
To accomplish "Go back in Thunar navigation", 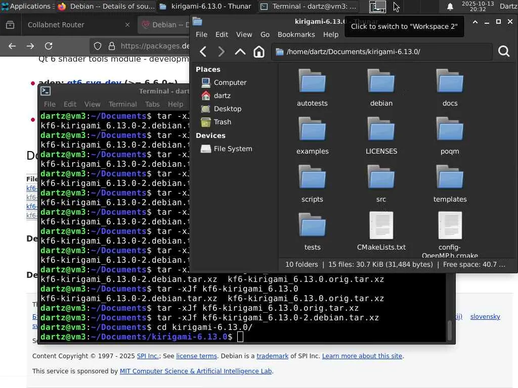I will (x=203, y=52).
